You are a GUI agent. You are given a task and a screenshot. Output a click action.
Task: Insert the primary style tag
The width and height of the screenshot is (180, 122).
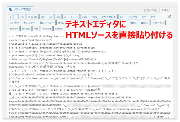14,29
